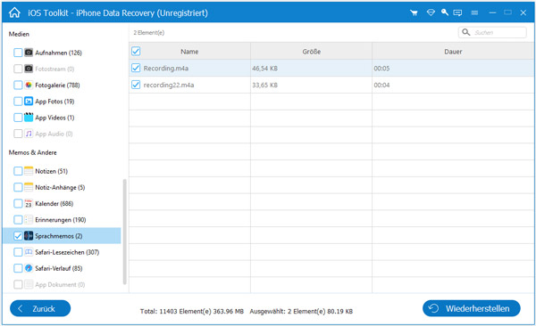Open the hamburger menu icon
The width and height of the screenshot is (536, 326).
[474, 13]
